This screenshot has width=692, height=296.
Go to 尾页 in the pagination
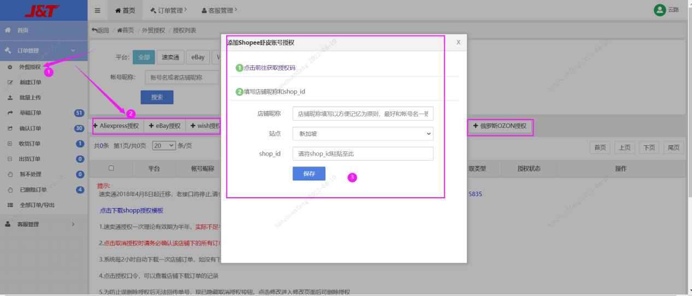click(x=673, y=147)
